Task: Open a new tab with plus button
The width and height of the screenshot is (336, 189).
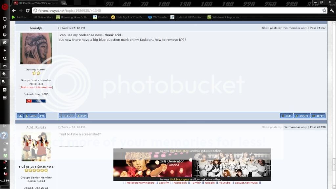Action: pos(64,3)
